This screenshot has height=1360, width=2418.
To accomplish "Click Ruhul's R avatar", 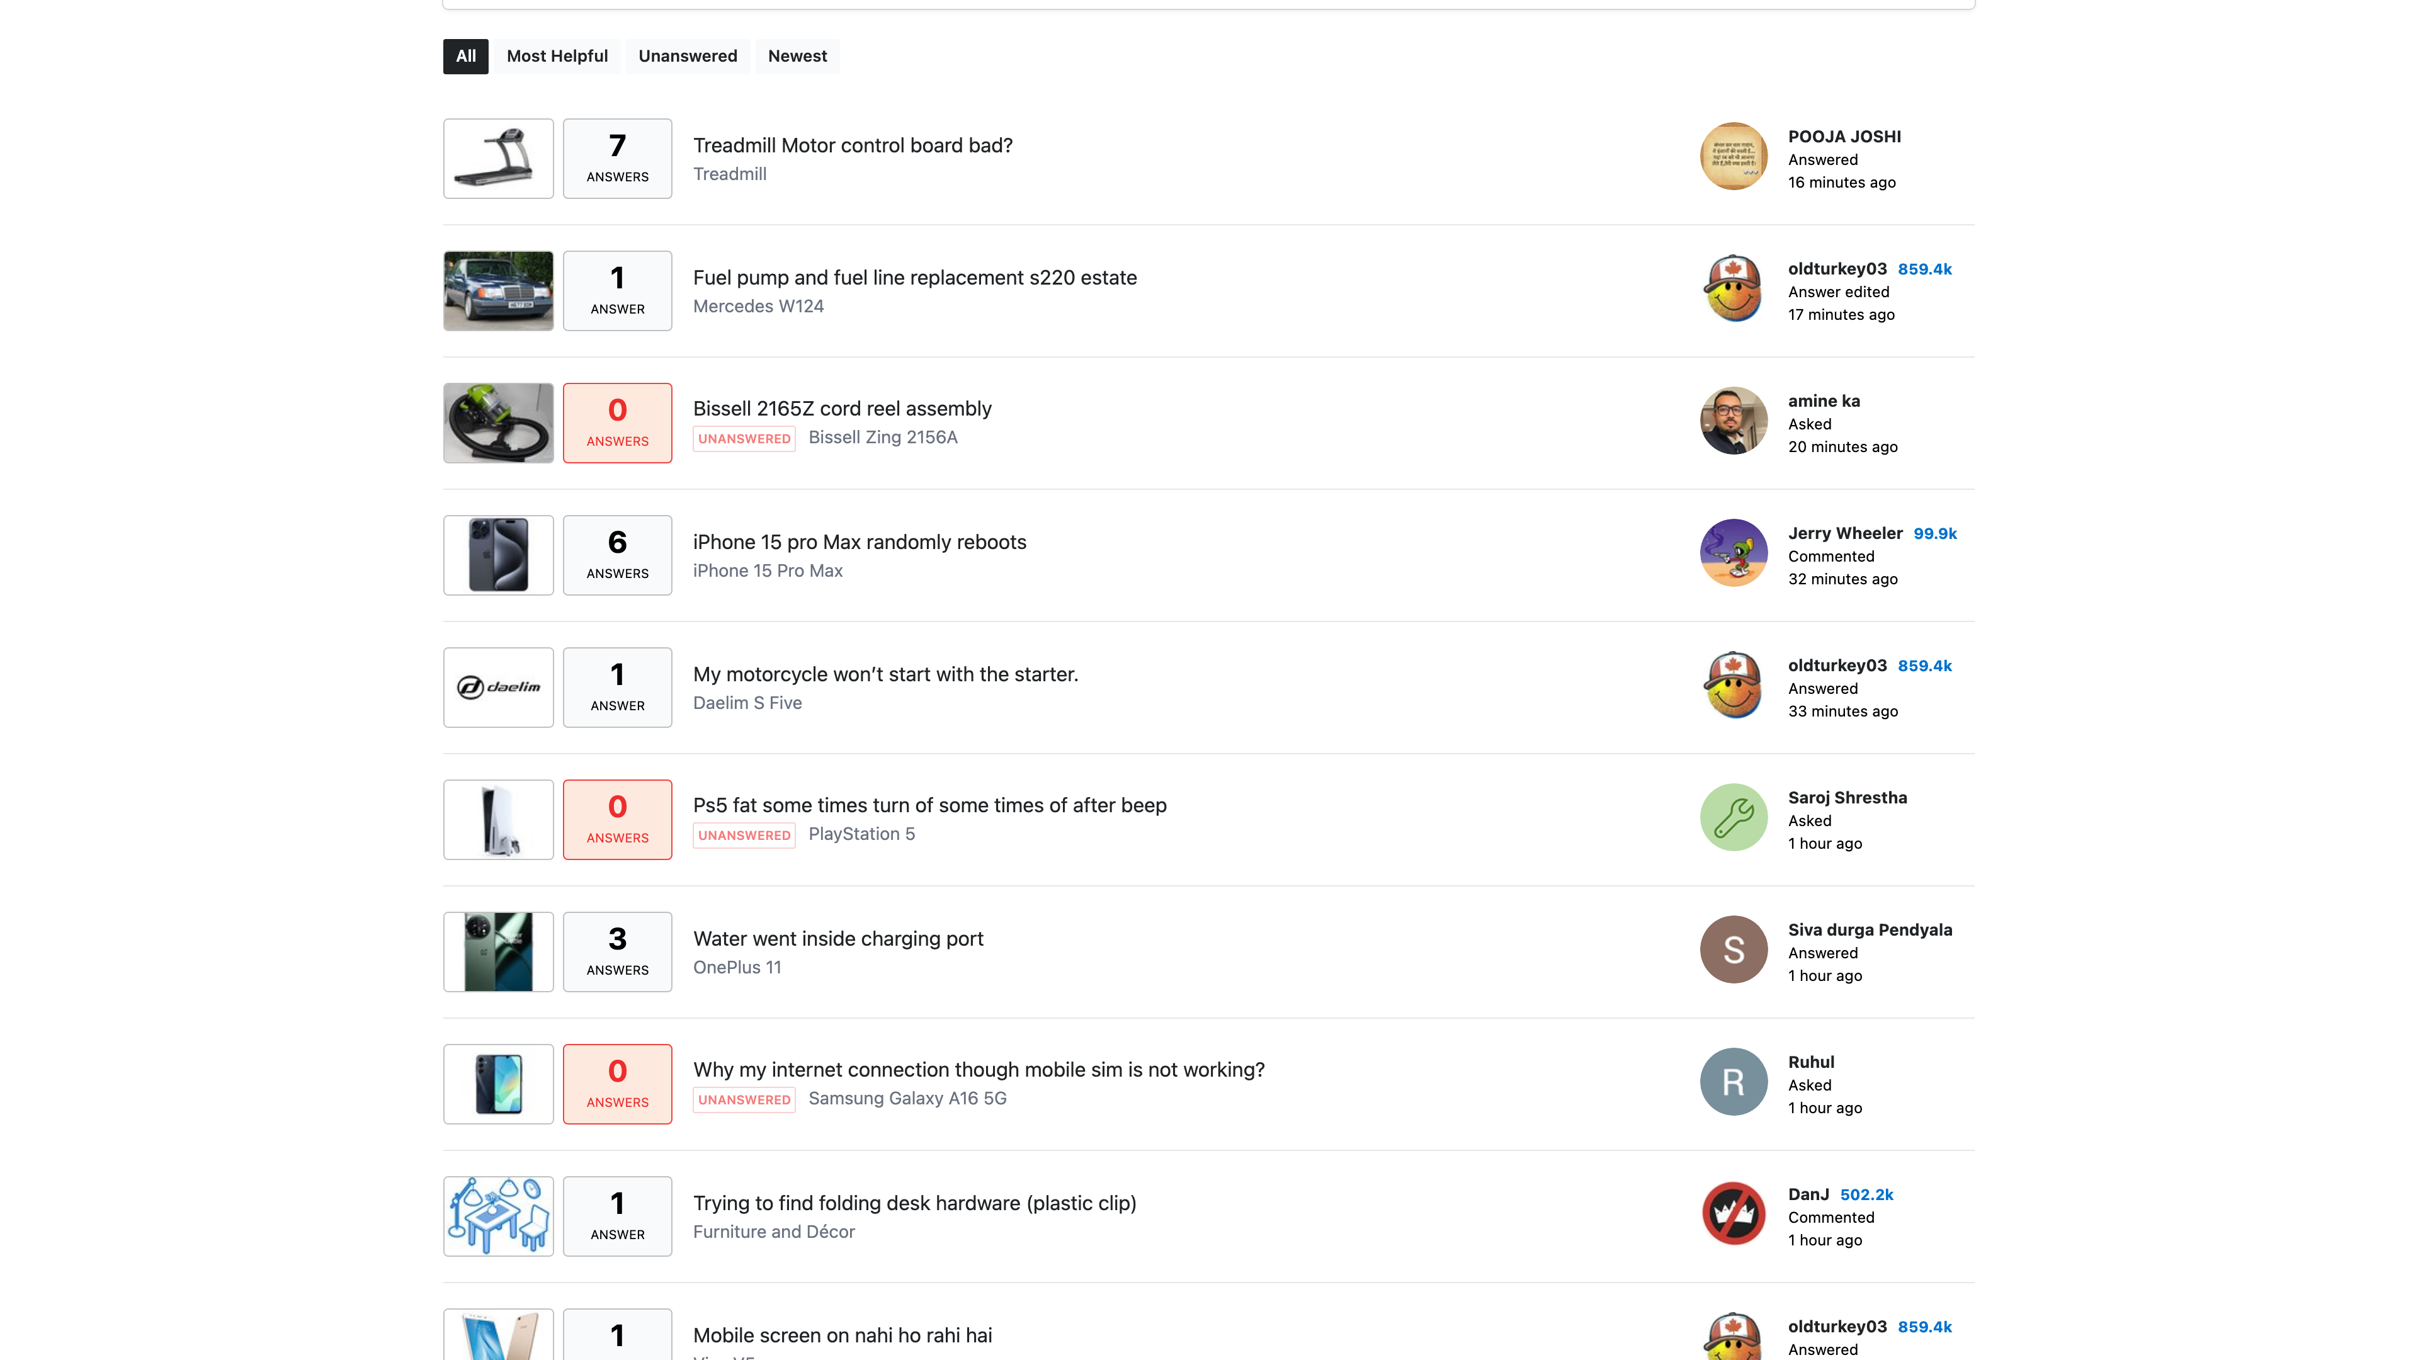I will click(x=1734, y=1083).
